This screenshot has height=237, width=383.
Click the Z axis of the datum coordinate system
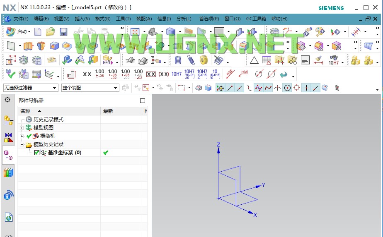[x=218, y=171]
